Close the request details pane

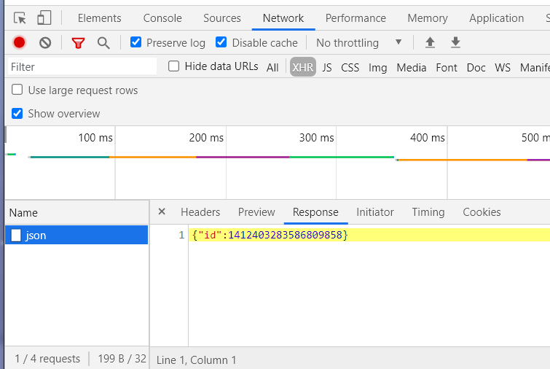tap(162, 211)
